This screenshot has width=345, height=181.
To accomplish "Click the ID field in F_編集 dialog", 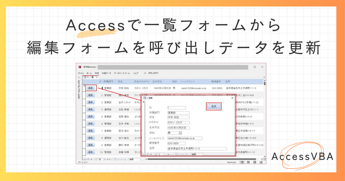I will click(177, 108).
